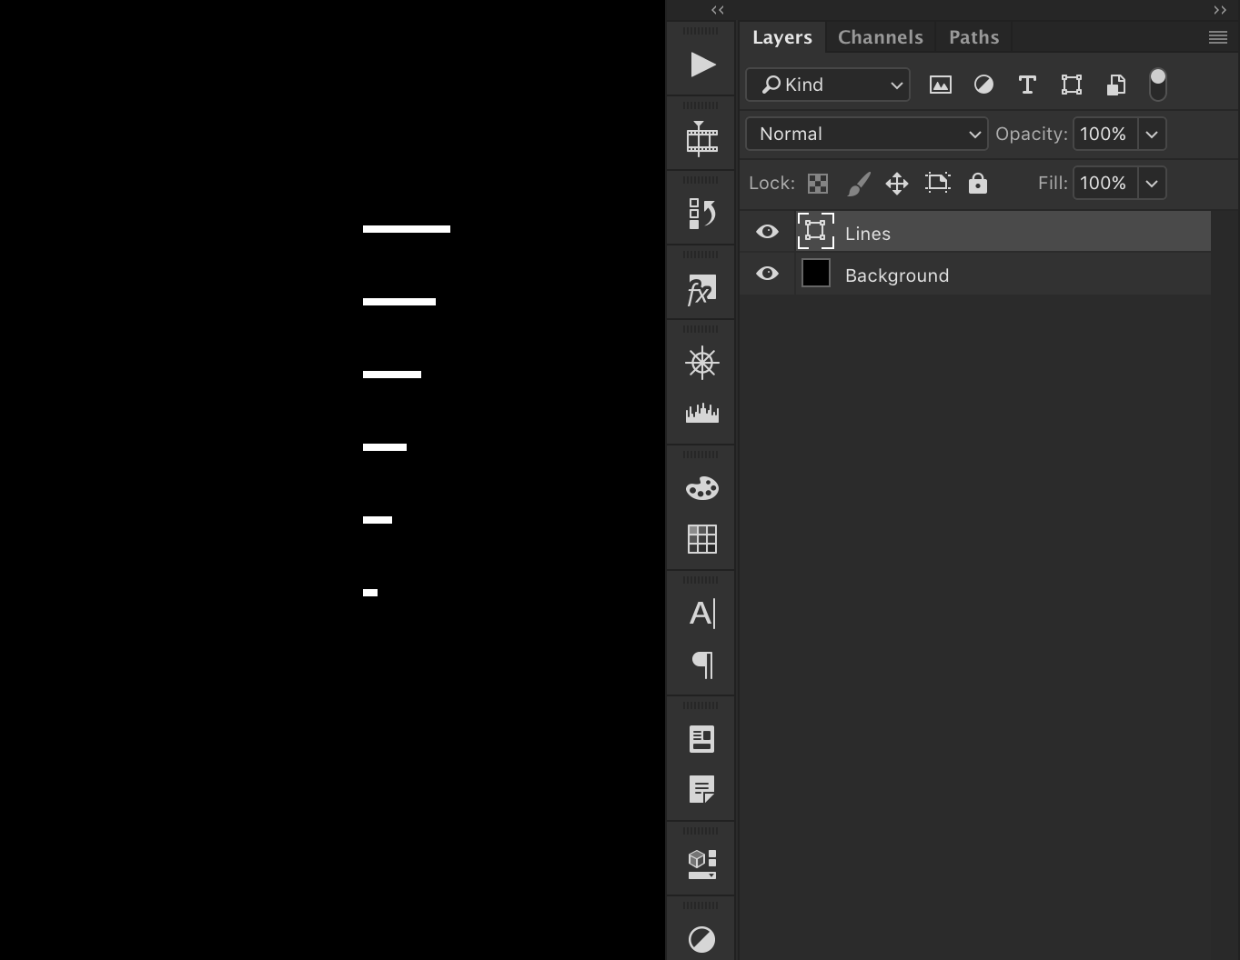Click the Lines layer thumbnail
This screenshot has width=1240, height=960.
pyautogui.click(x=815, y=231)
